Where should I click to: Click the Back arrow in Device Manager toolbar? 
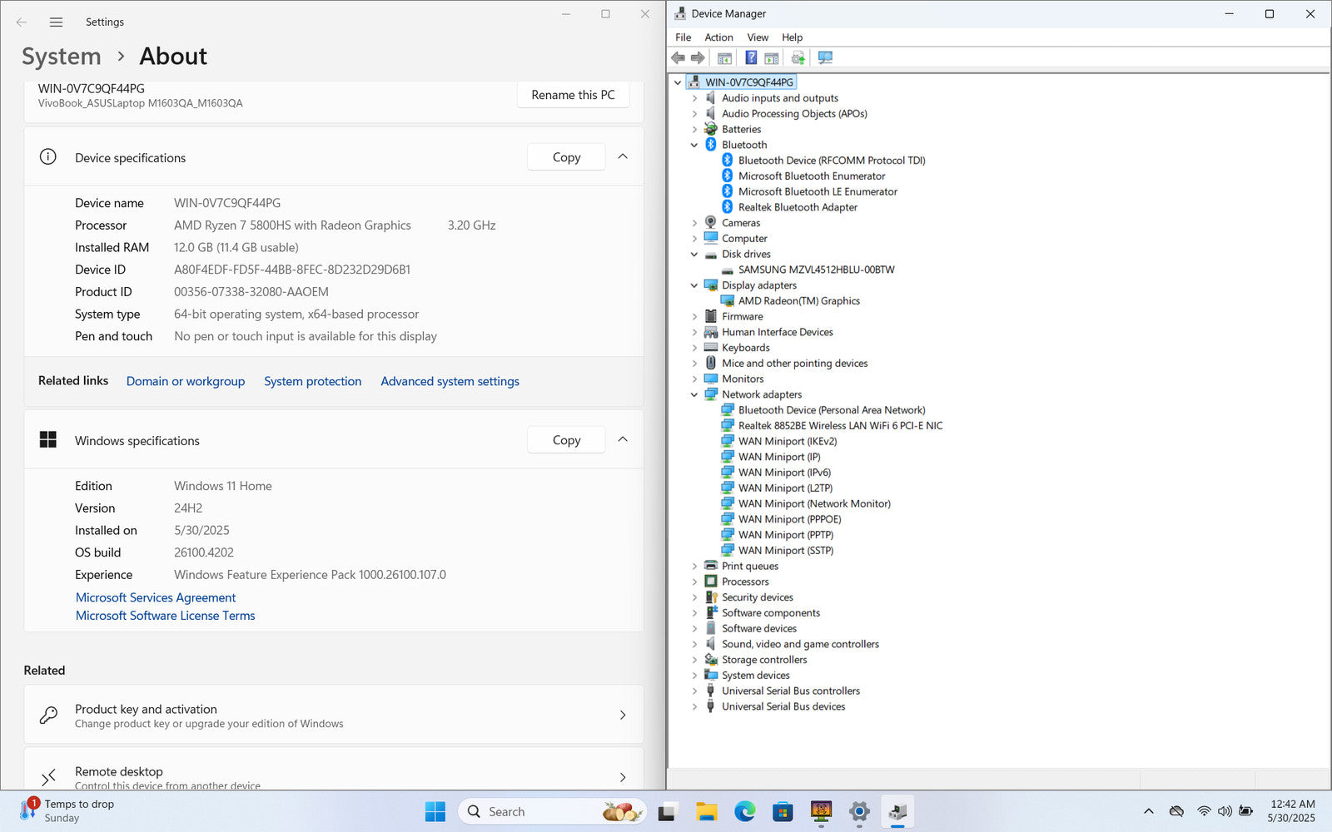click(678, 57)
